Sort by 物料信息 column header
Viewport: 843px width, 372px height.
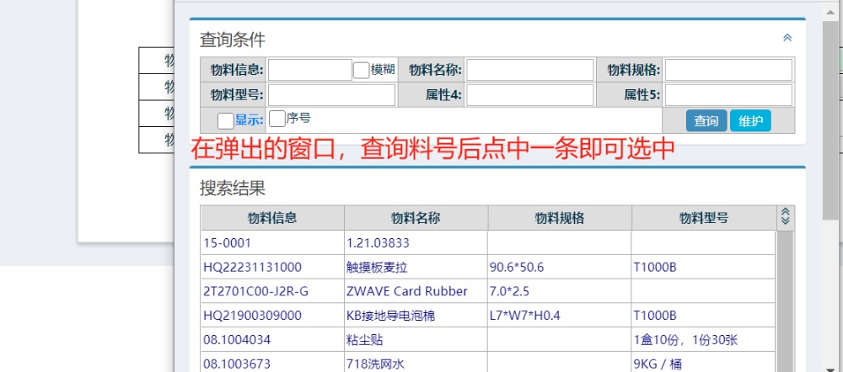pyautogui.click(x=271, y=218)
